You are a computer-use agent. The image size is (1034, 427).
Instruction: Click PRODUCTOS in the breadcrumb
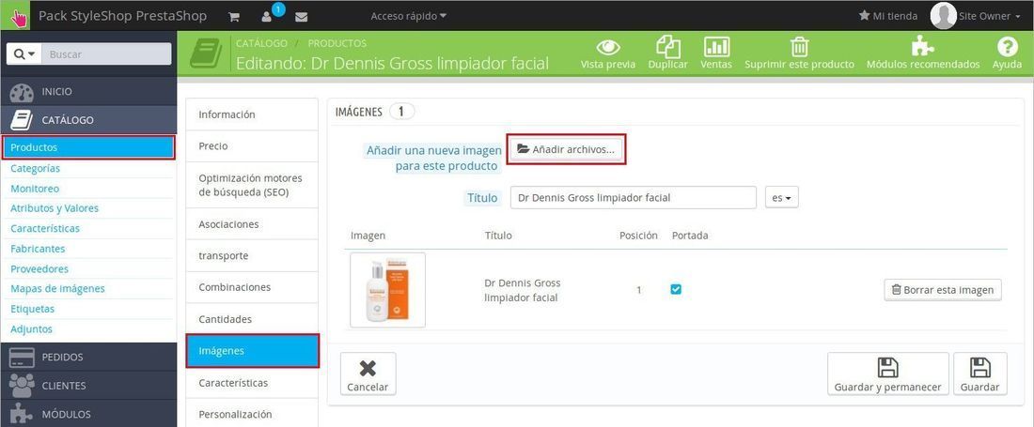click(337, 43)
